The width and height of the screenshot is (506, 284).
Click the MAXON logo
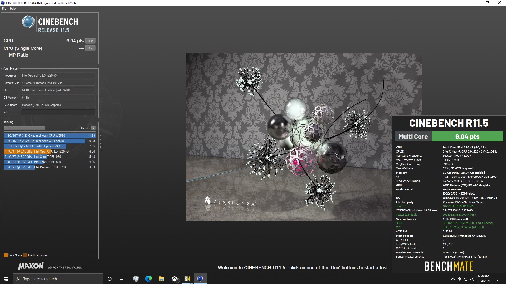click(x=31, y=266)
